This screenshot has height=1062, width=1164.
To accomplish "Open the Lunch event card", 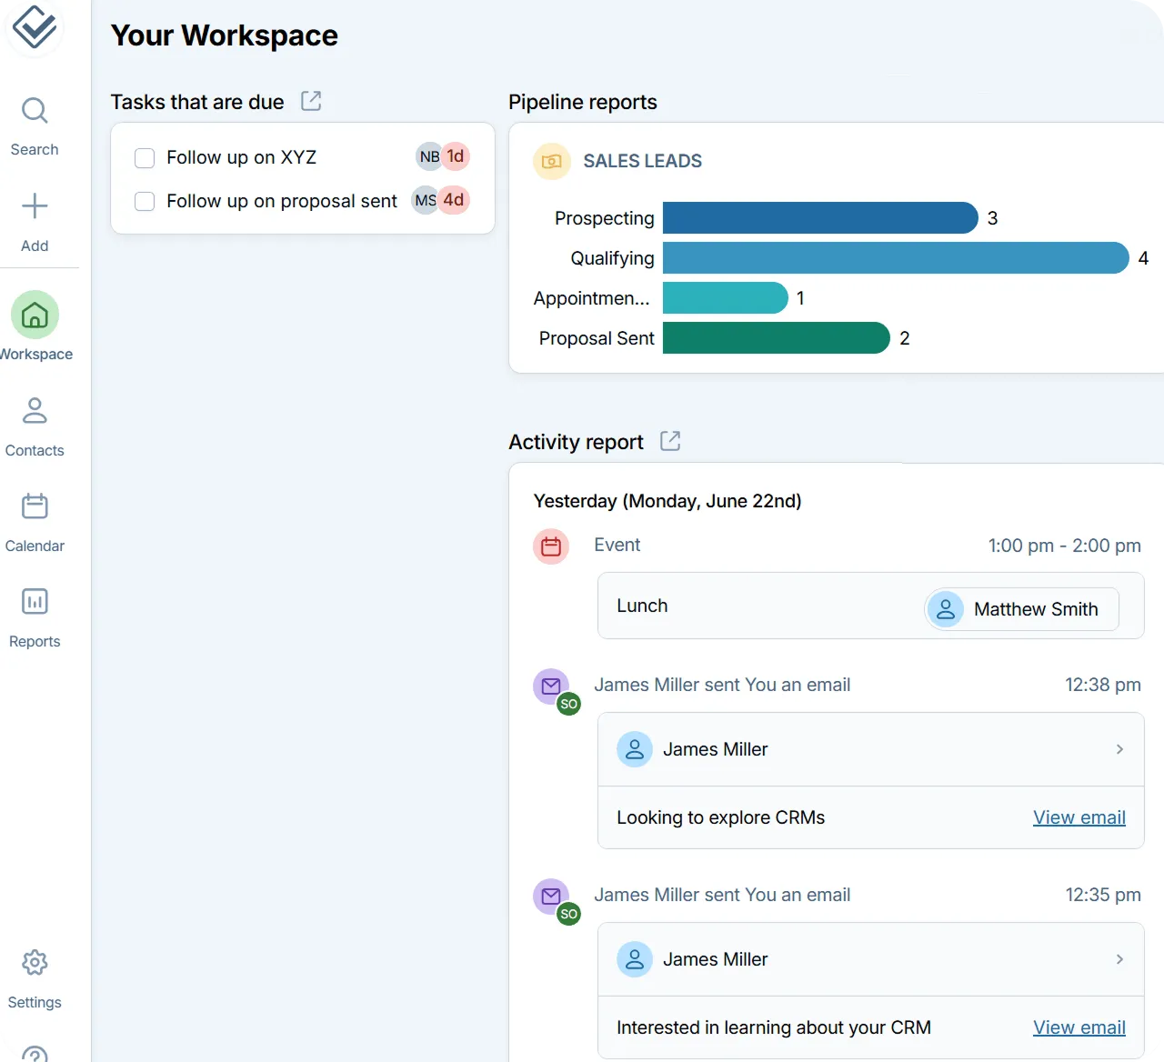I will 870,606.
